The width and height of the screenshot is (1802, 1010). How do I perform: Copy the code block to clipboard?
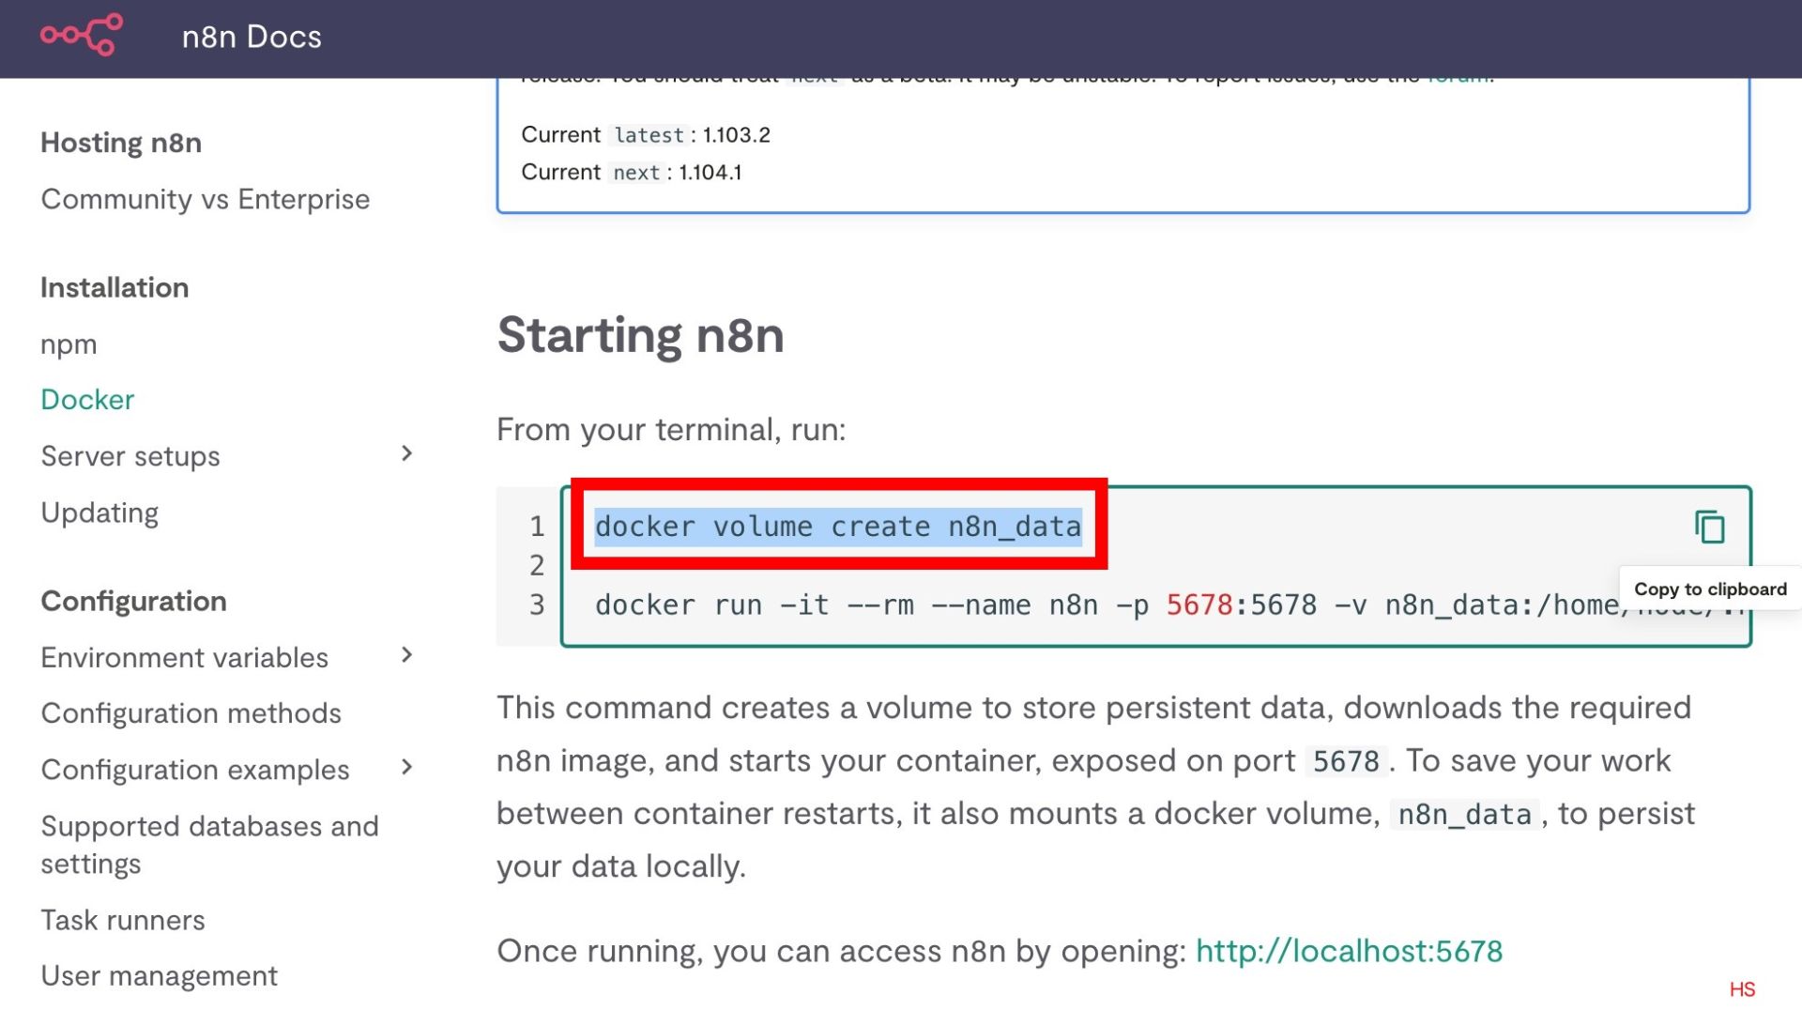point(1709,528)
